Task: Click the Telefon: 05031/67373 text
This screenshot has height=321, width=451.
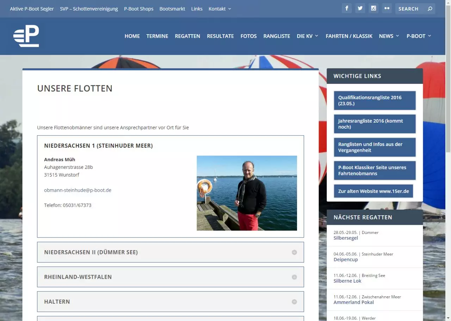Action: click(x=68, y=205)
